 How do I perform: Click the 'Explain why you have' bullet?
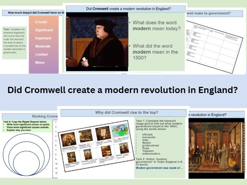point(19,130)
